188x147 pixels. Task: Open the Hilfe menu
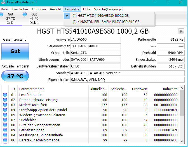tap(86, 9)
